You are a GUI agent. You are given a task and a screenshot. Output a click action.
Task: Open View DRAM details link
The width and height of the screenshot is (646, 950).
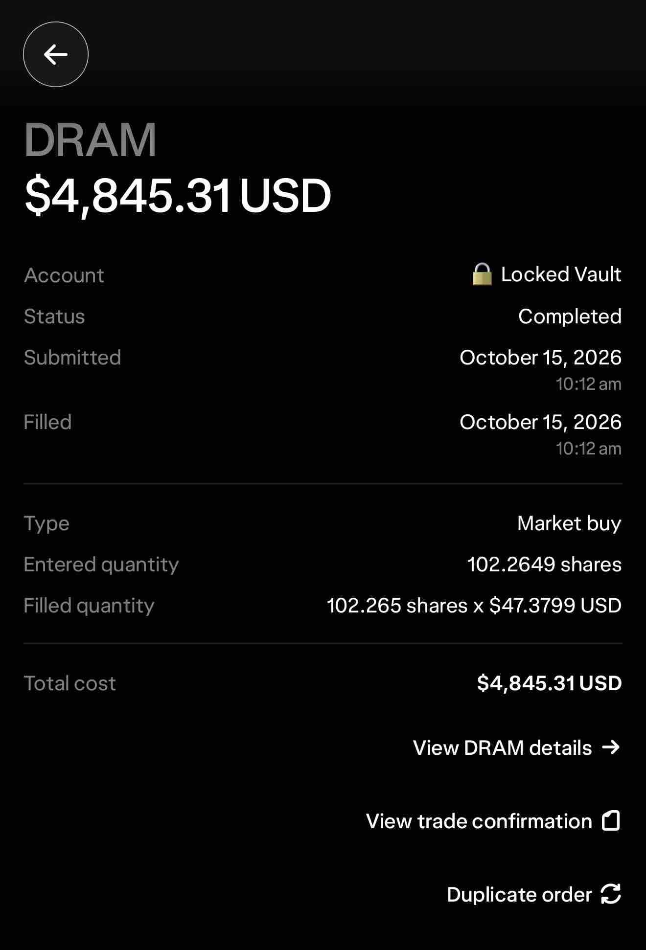[517, 747]
